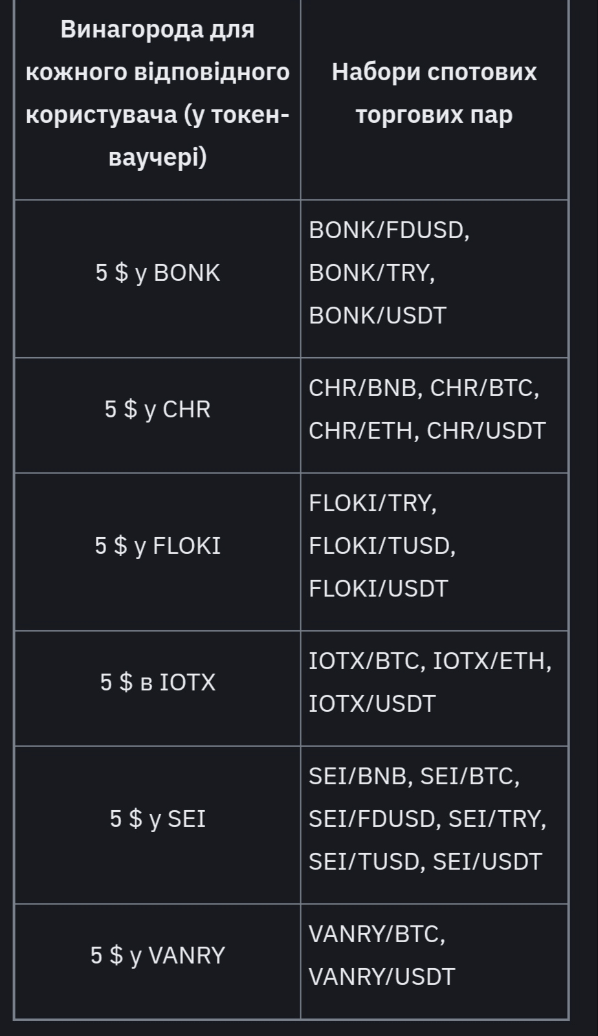Viewport: 598px width, 1036px height.
Task: Select the '5 $ в IOTX' cell
Action: (x=157, y=683)
